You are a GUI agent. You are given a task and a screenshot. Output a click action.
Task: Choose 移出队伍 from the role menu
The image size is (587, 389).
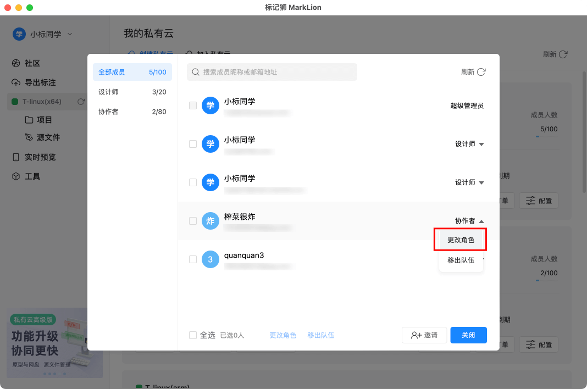[x=461, y=260]
